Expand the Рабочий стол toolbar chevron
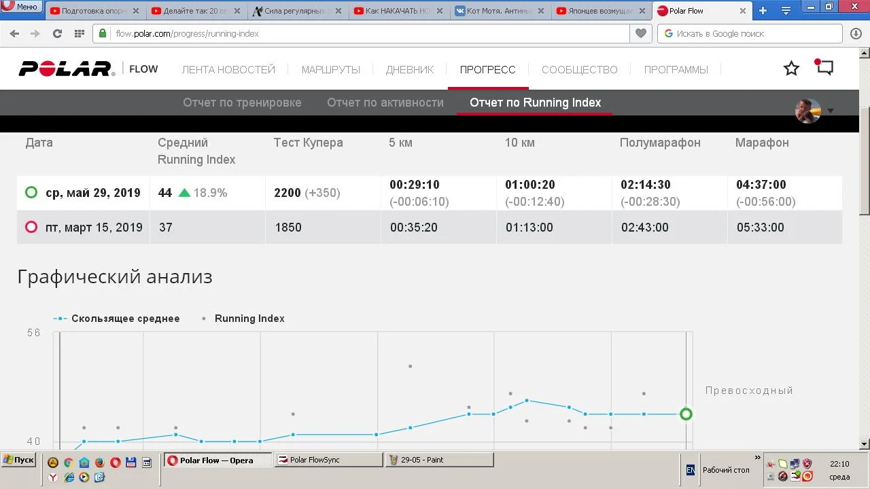This screenshot has height=489, width=870. (x=758, y=458)
